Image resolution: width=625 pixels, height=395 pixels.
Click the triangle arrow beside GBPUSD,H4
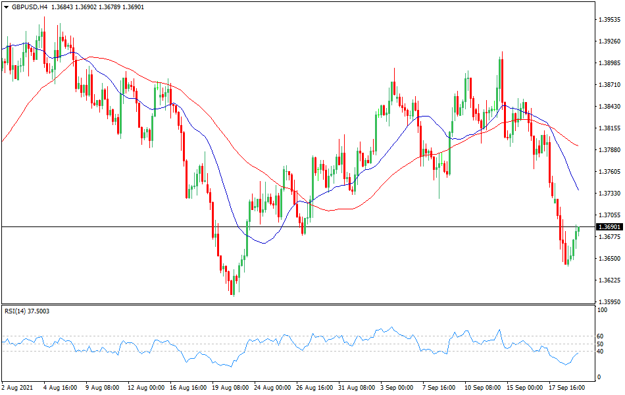pyautogui.click(x=5, y=7)
